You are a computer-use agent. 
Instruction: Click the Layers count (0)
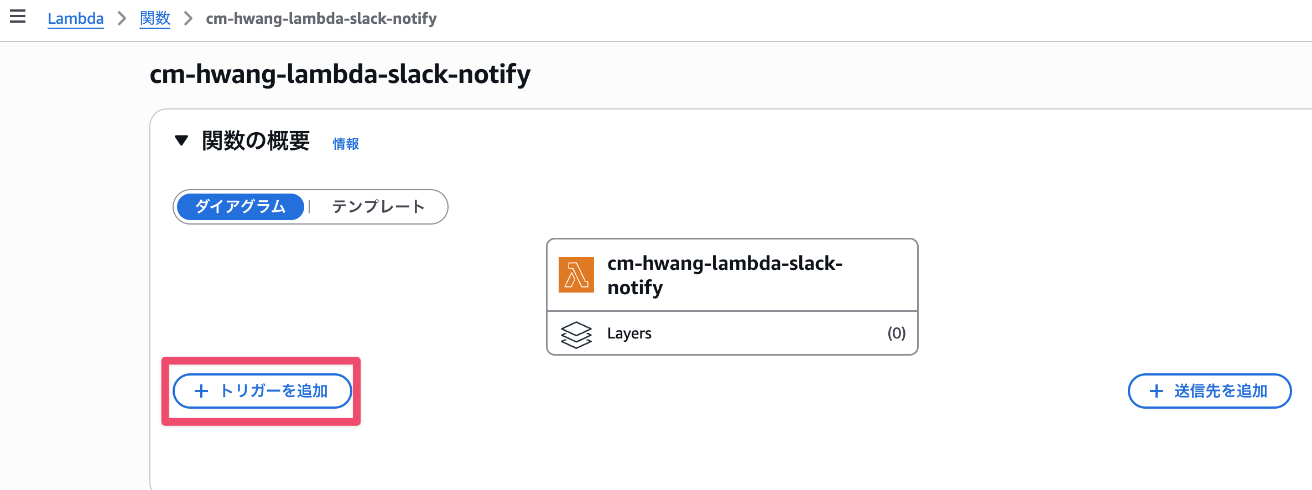(896, 333)
